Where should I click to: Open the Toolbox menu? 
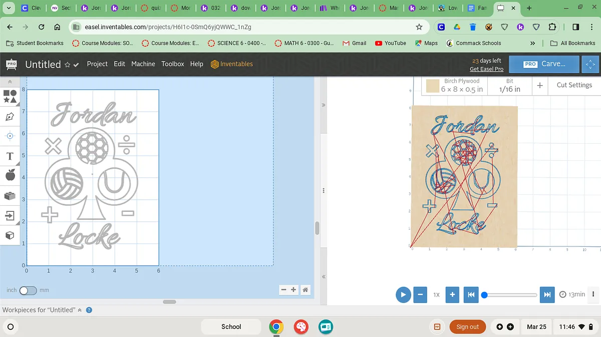pyautogui.click(x=172, y=64)
